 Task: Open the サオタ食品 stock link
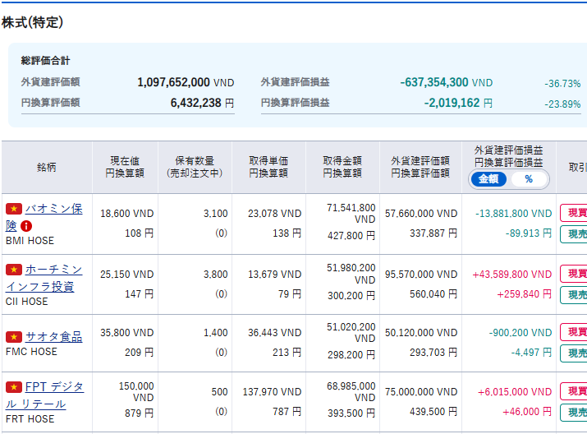tap(53, 337)
